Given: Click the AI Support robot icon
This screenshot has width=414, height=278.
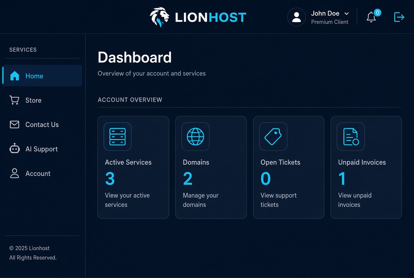Looking at the screenshot, I should [x=15, y=148].
